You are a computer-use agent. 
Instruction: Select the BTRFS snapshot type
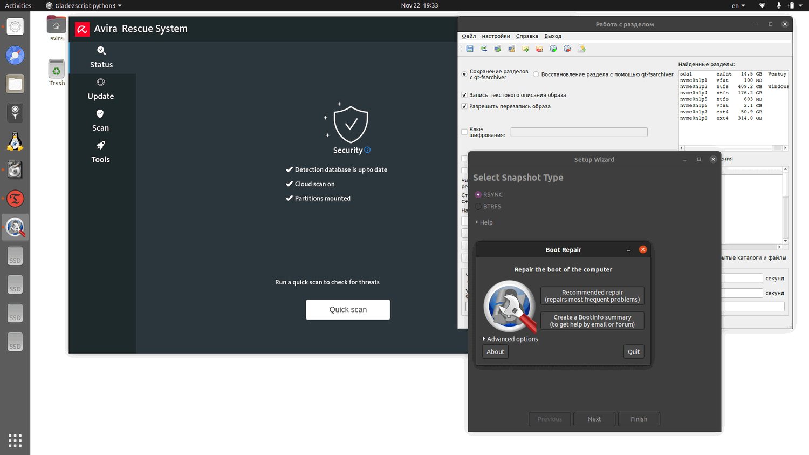(478, 206)
